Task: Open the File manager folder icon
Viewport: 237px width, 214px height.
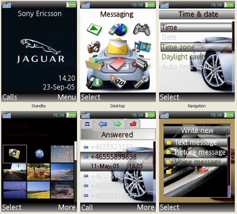Action: pos(94,64)
